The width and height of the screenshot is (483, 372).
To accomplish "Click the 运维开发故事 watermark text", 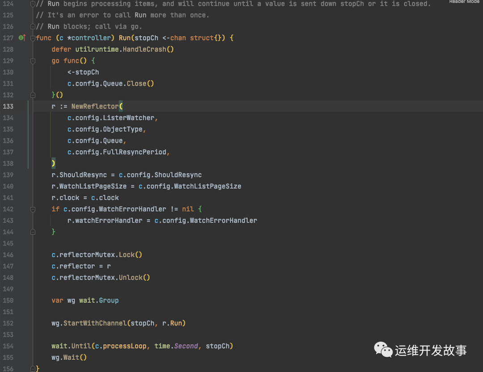I will pos(431,350).
